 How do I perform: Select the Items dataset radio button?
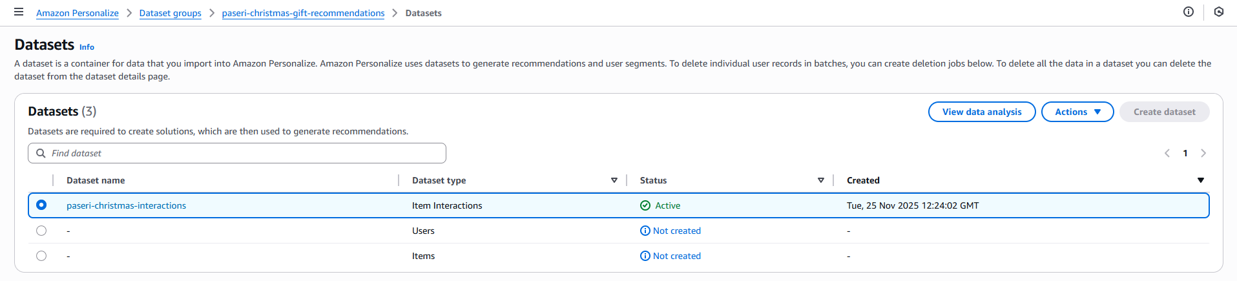point(41,256)
